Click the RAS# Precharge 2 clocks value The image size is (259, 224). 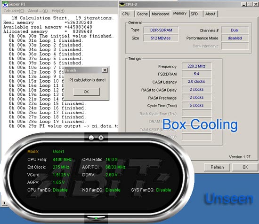click(x=196, y=97)
